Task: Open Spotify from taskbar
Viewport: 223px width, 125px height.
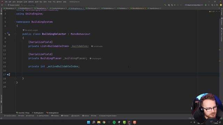Action: [114, 122]
